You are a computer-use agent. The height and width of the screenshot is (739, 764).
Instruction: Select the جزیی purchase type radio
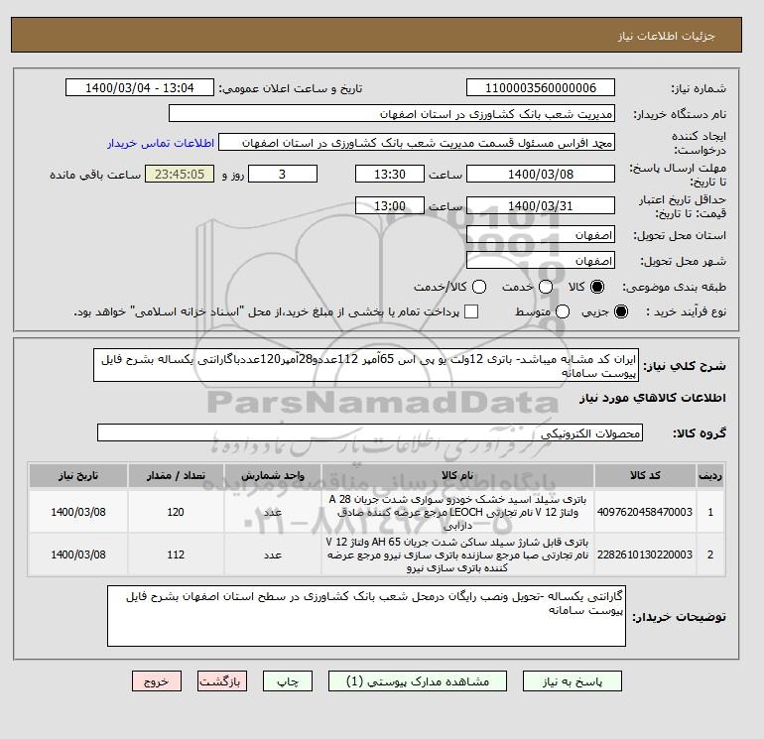click(621, 311)
